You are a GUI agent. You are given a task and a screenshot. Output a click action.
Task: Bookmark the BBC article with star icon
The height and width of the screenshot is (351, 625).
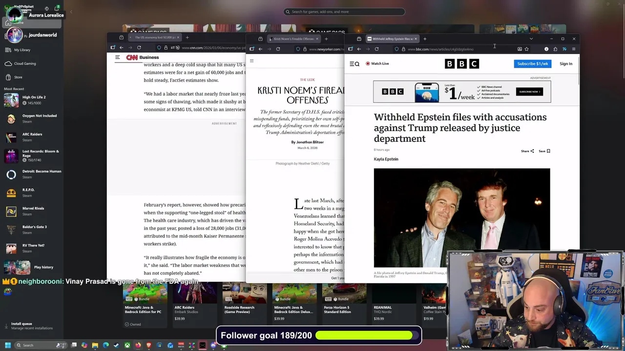526,49
